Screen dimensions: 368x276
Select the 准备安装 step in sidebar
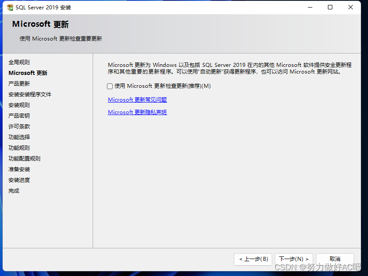(19, 169)
